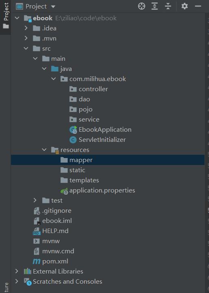
Task: Expand the .idea folder
Action: pos(26,28)
